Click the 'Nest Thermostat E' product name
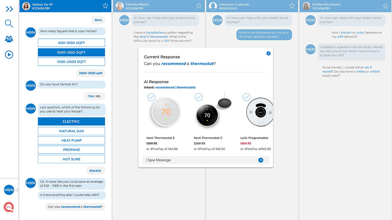Viewport: 392px width, 220px height. [160, 138]
